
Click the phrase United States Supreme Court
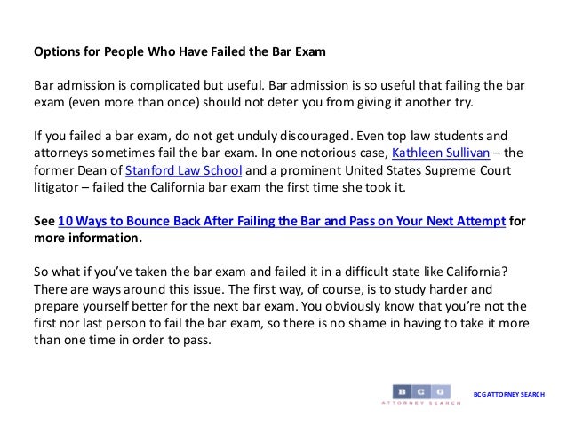coord(427,170)
